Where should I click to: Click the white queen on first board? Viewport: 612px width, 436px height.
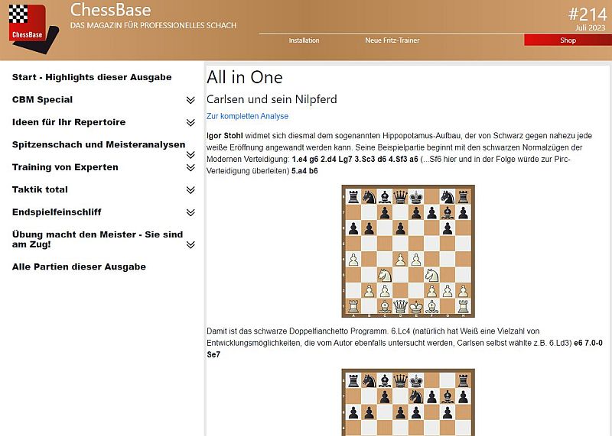[x=399, y=308]
